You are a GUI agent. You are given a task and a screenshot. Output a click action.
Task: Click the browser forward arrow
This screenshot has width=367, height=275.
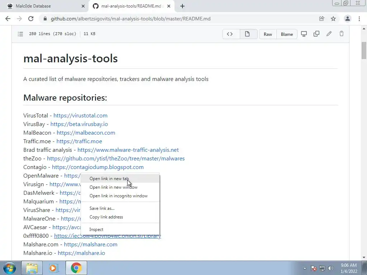(x=19, y=19)
